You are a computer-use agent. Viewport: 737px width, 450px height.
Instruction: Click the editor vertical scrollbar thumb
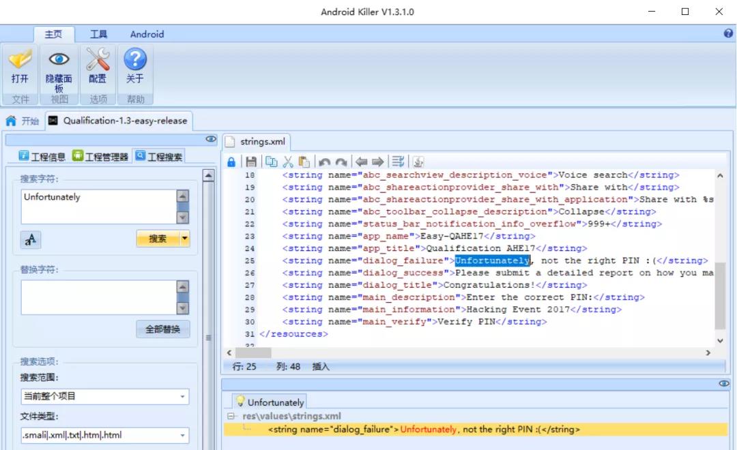point(720,295)
